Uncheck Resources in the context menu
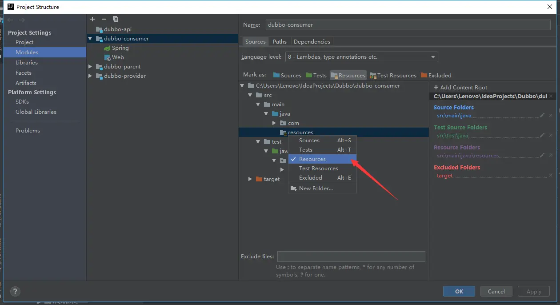Viewport: 560px width, 305px height. tap(322, 159)
